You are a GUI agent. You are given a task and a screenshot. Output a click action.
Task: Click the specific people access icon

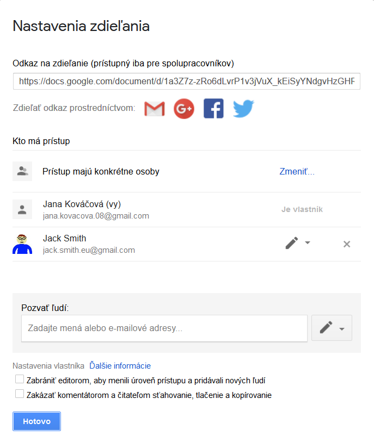coord(22,171)
